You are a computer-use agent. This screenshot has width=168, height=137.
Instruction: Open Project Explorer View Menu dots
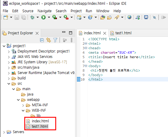[x=71, y=40]
